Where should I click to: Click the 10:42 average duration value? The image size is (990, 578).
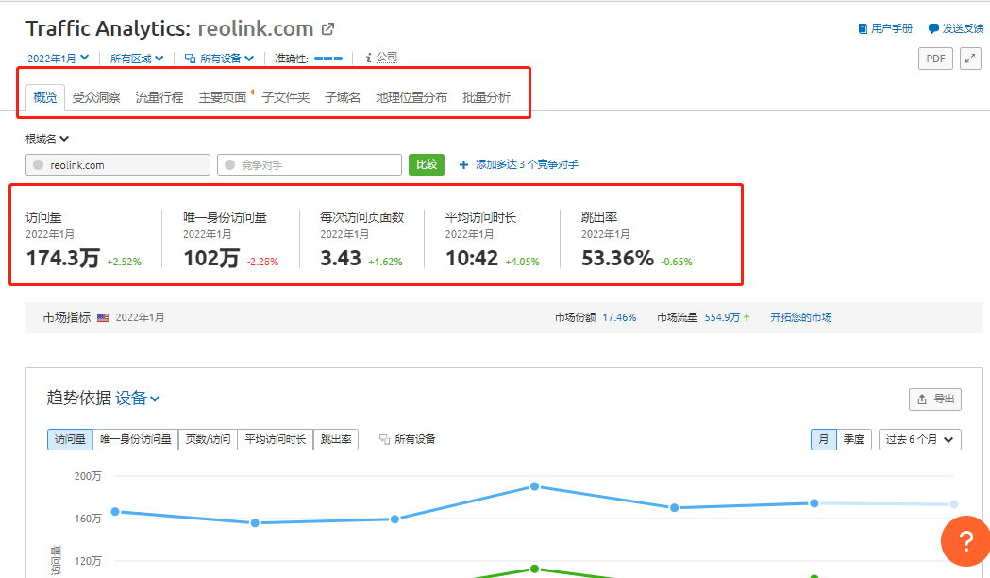click(x=472, y=259)
